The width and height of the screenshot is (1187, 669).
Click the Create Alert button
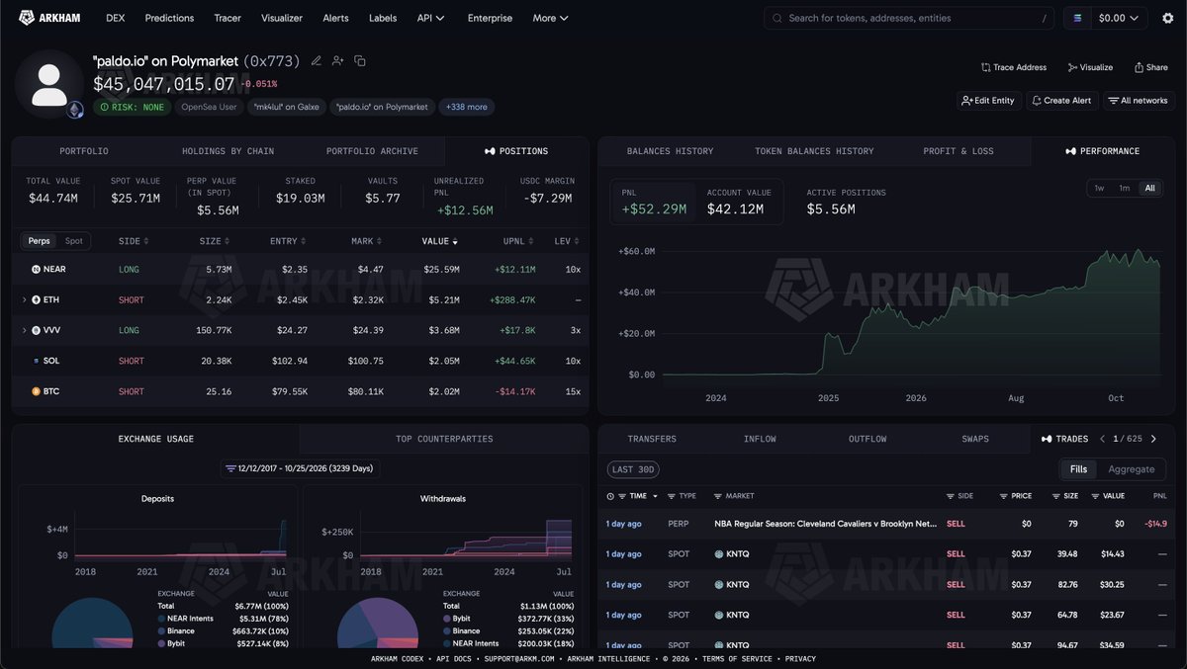coord(1060,101)
